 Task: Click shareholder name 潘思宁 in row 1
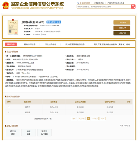pyautogui.click(x=28, y=107)
